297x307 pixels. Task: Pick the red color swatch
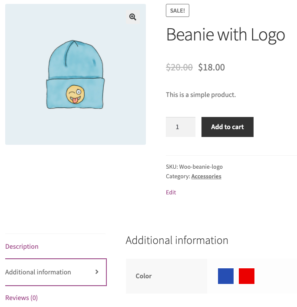(x=247, y=276)
